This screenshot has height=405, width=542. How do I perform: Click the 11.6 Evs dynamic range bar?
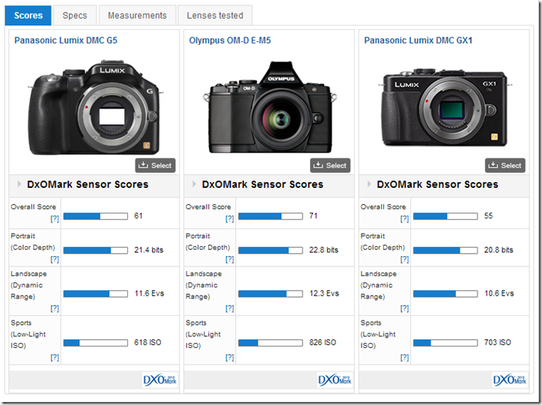96,293
